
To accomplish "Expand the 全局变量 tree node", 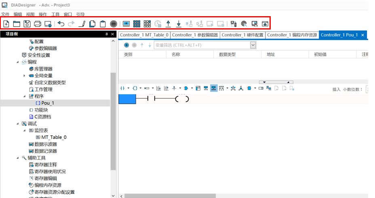I will point(24,76).
